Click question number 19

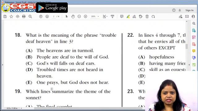tap(18, 91)
